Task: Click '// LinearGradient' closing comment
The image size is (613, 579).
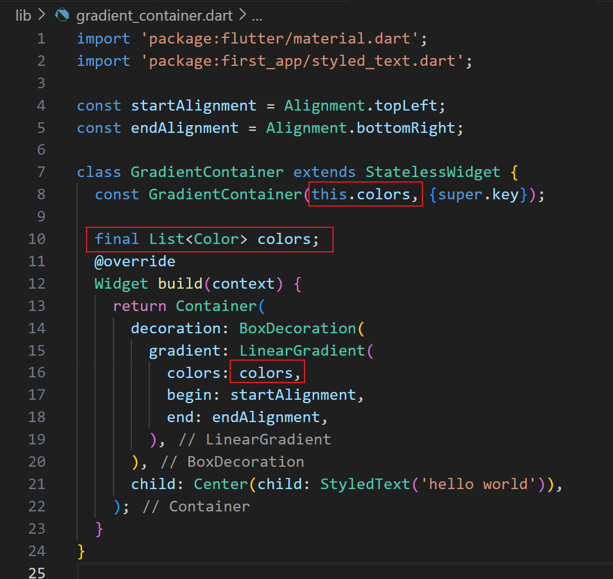Action: point(255,439)
